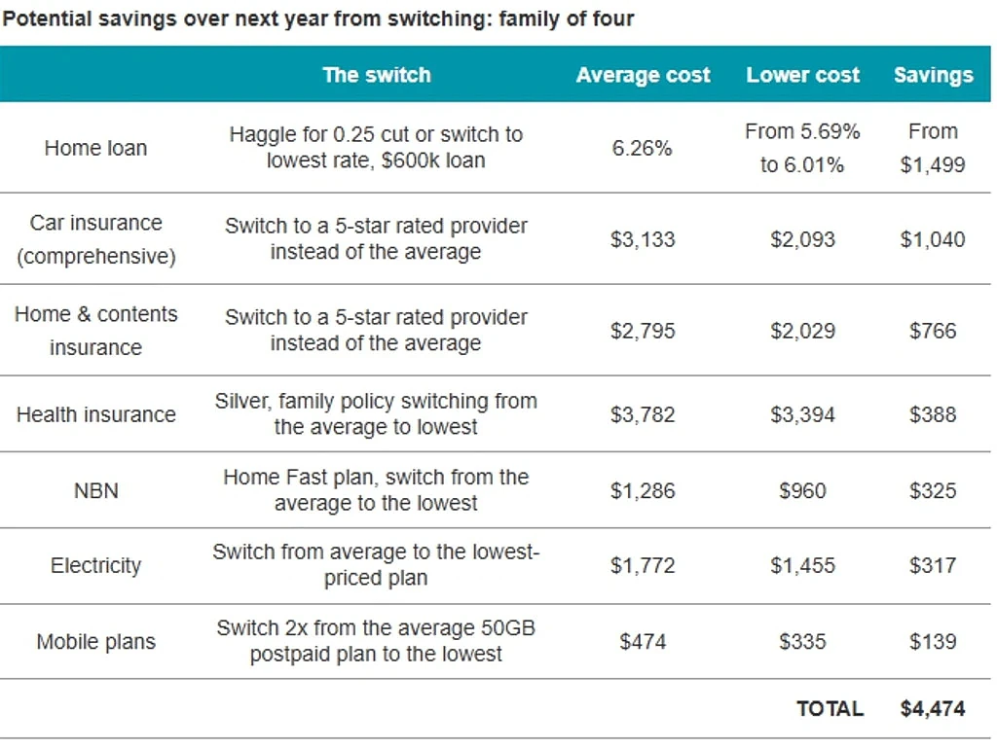Click the 'Lower cost' header cell
The image size is (997, 748).
(x=802, y=75)
